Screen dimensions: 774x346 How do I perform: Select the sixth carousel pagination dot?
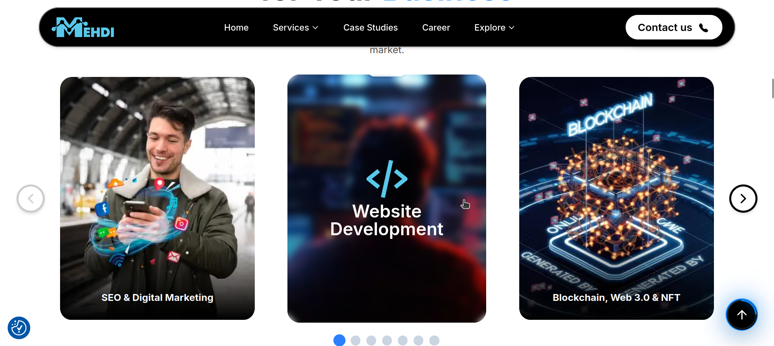click(x=418, y=340)
